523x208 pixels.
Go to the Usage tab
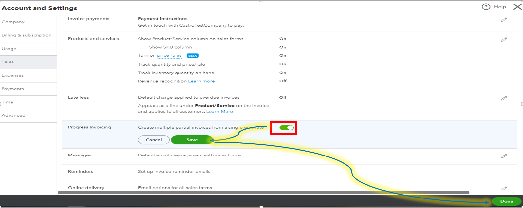coord(28,49)
